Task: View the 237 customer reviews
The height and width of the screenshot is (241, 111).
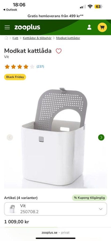Action: (x=40, y=67)
